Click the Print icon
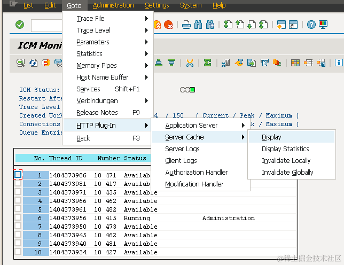Screen dimensions: 344x265 pyautogui.click(x=186, y=25)
